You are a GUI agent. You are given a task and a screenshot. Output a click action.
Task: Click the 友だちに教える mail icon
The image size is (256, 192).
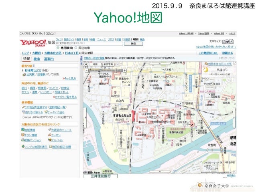(23, 112)
